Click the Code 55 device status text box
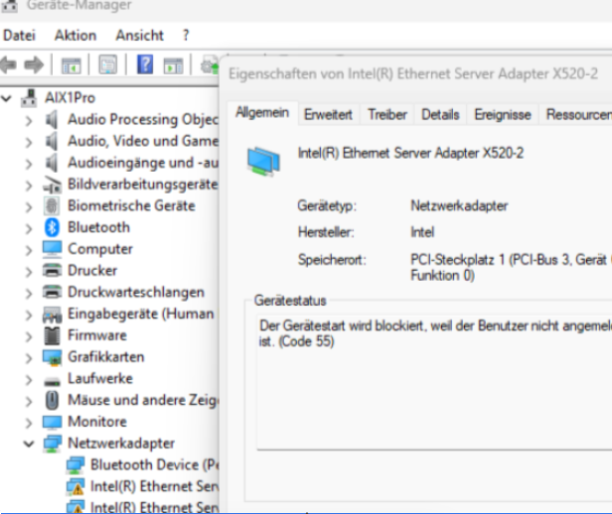Viewport: 612px width, 514px height. 434,383
